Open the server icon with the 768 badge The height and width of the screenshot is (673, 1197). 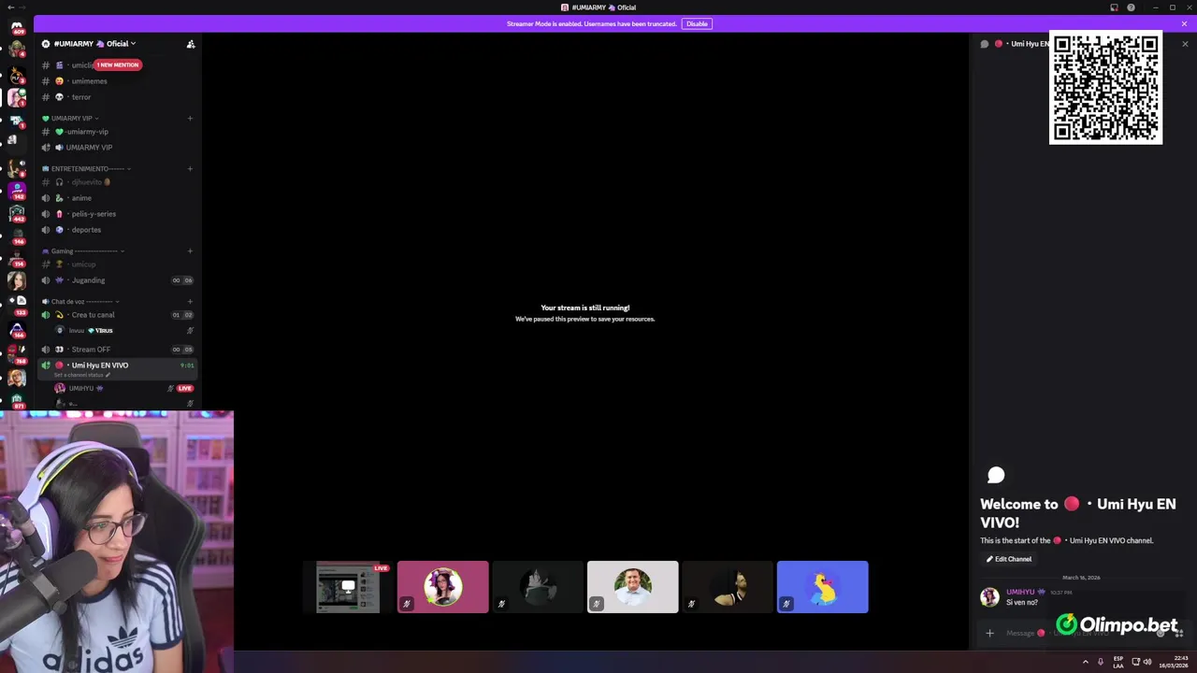[16, 352]
